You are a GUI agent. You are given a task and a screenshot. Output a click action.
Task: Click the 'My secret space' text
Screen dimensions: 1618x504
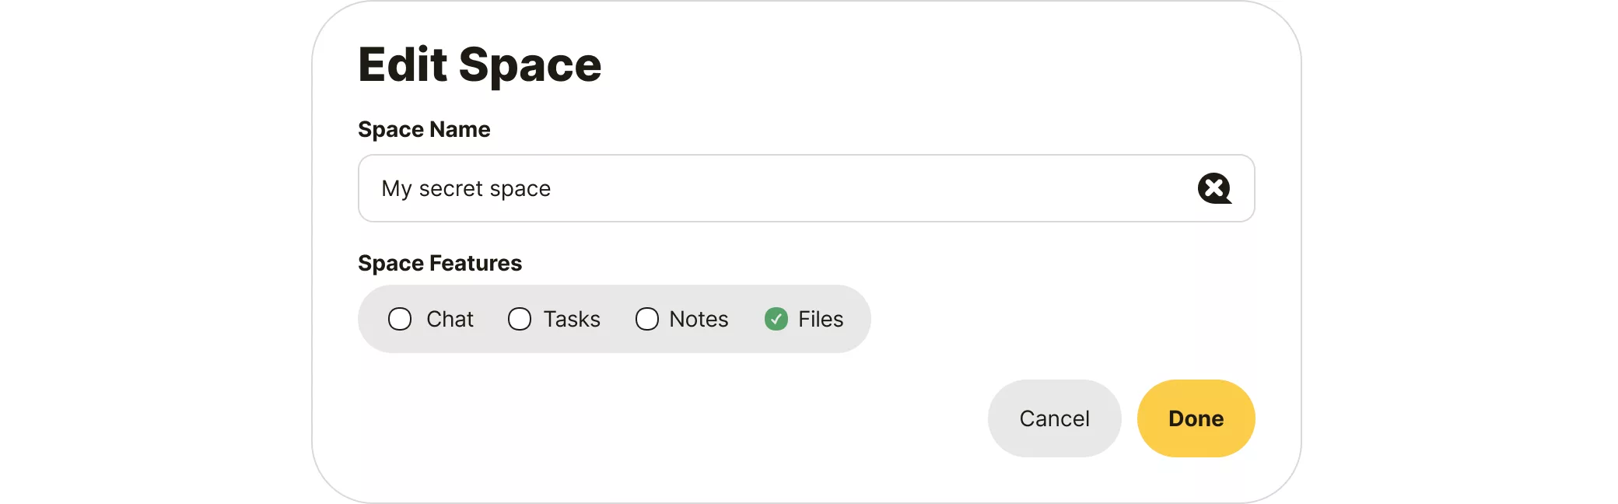click(466, 188)
